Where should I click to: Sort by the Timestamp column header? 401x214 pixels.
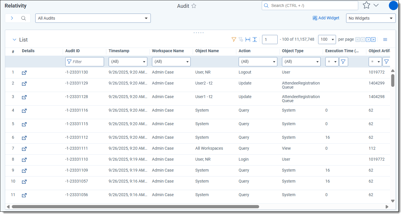tap(119, 51)
